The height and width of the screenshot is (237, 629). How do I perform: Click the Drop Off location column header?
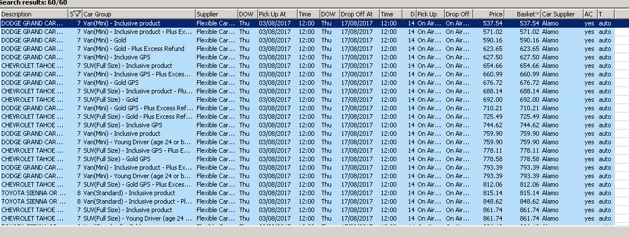[459, 15]
